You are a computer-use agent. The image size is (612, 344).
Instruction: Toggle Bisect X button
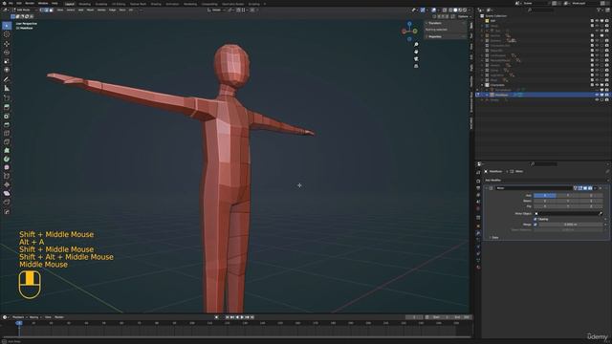[x=544, y=201]
